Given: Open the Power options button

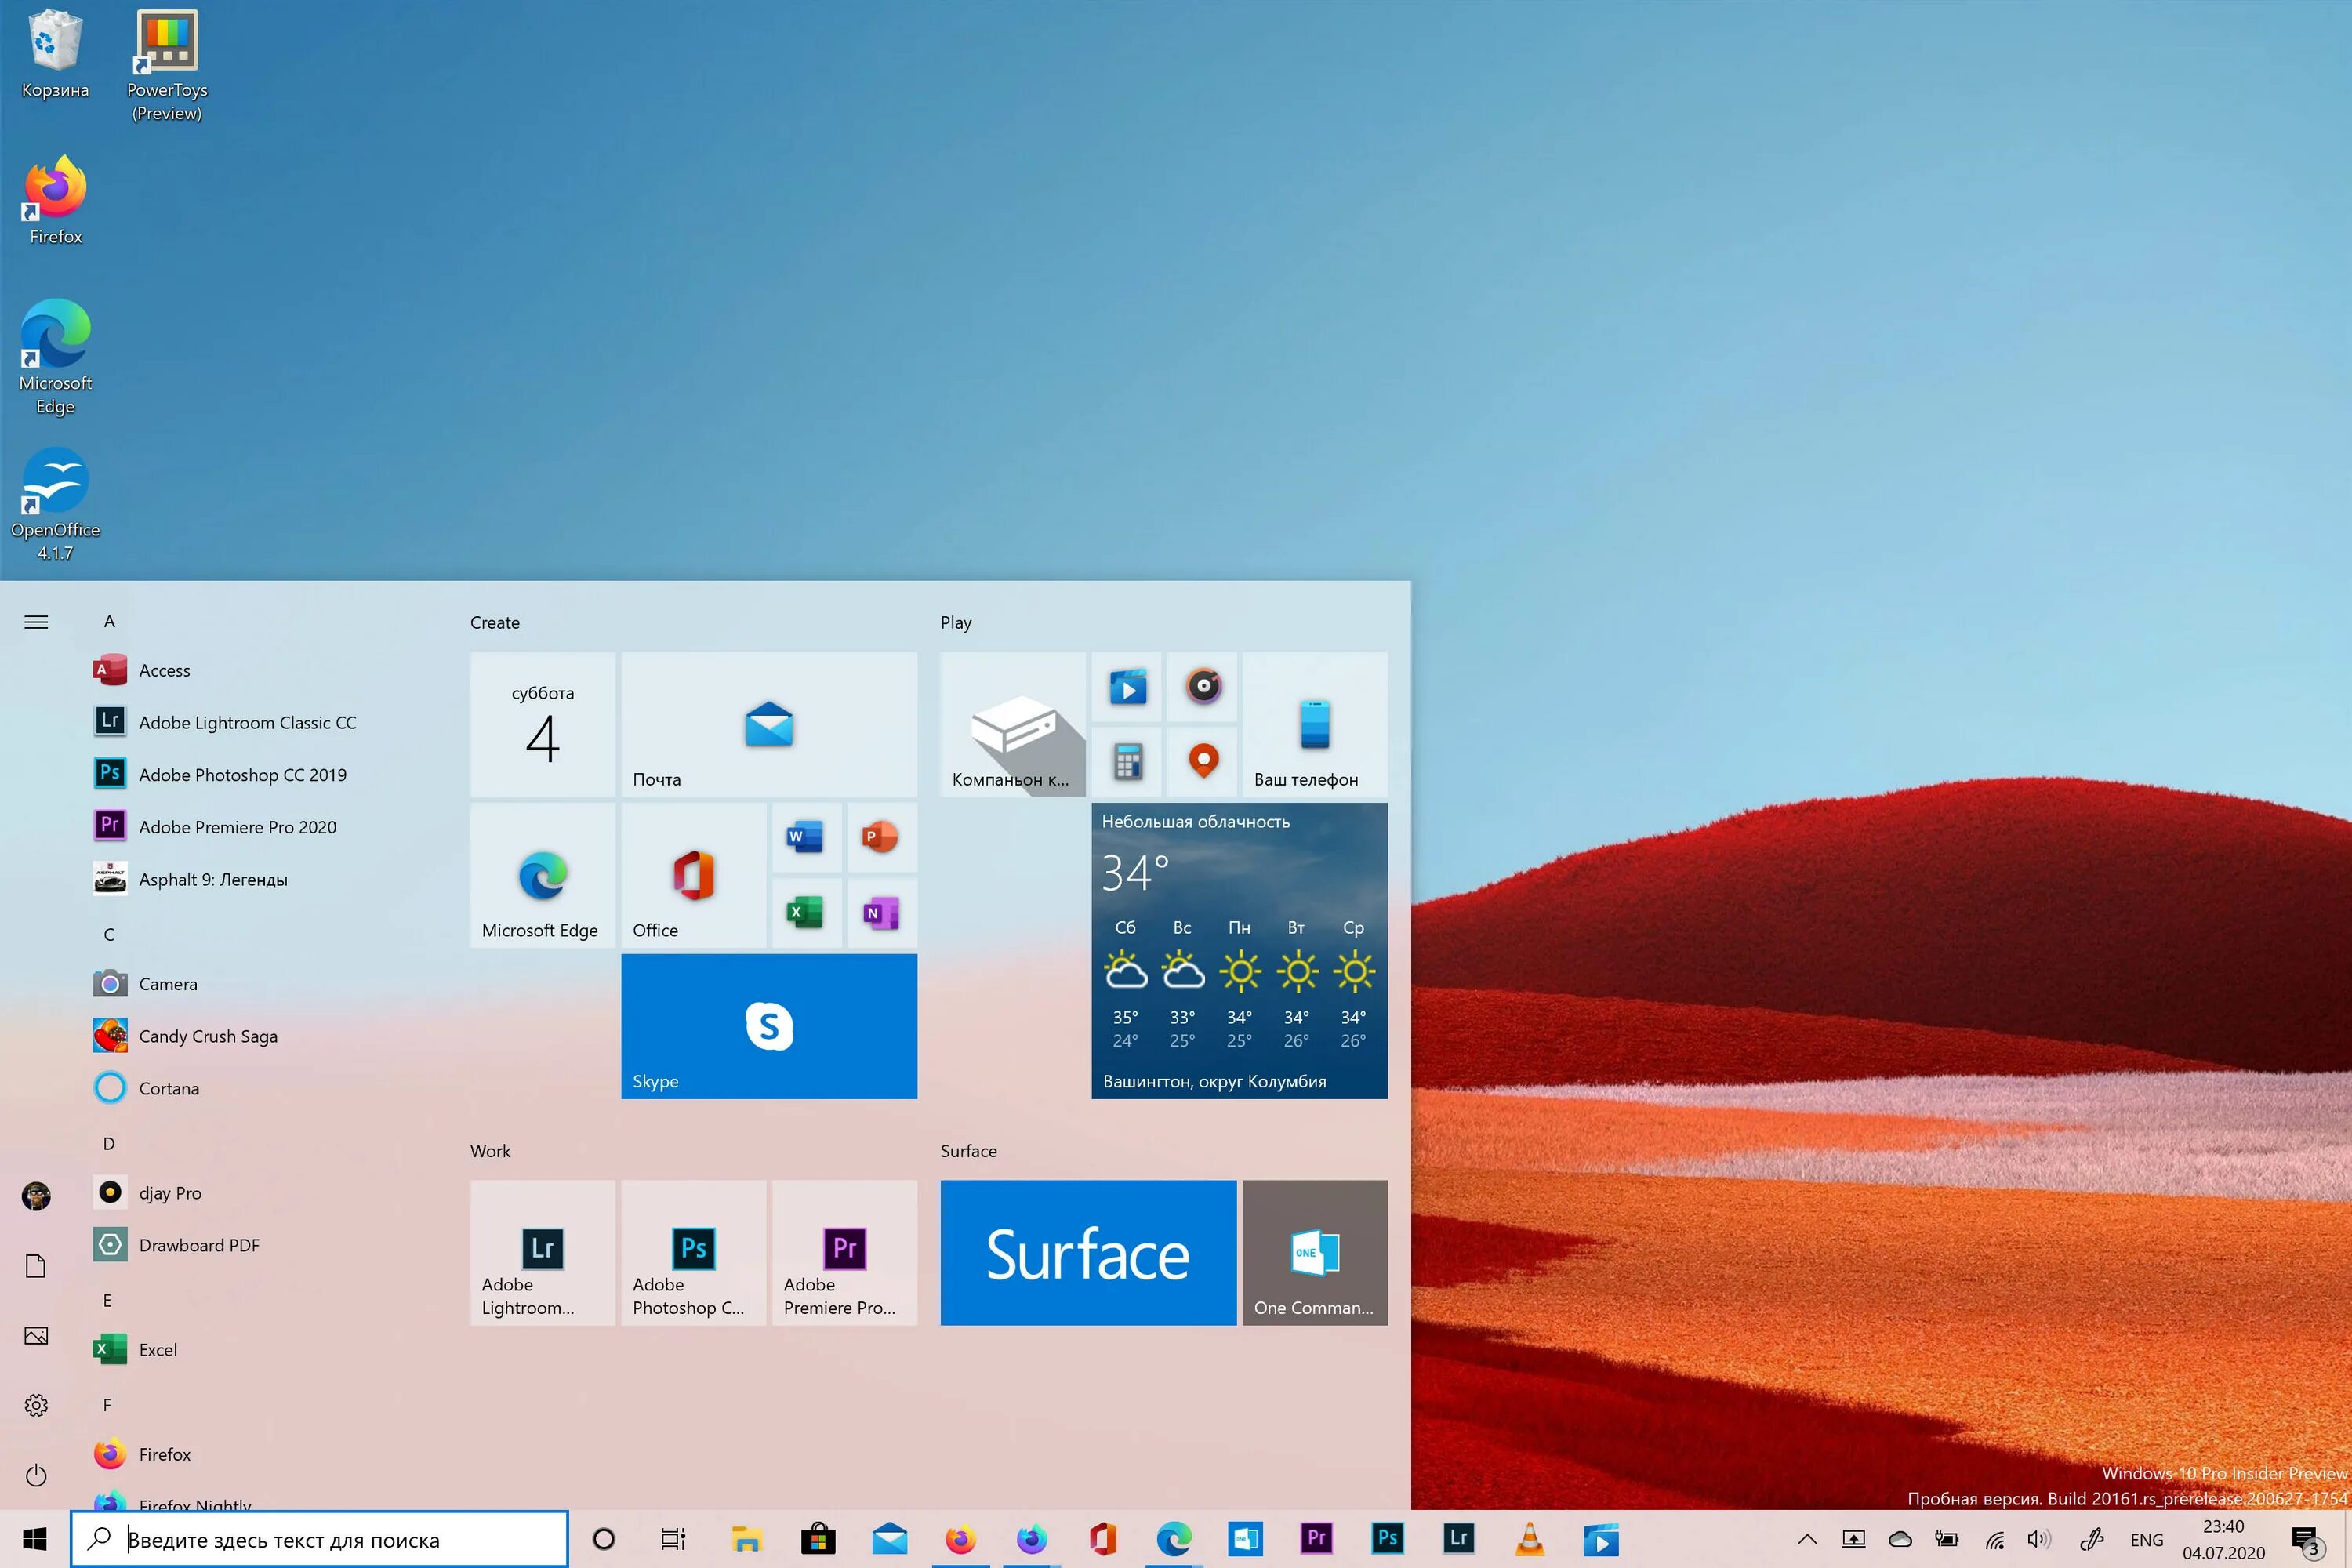Looking at the screenshot, I should [x=36, y=1475].
